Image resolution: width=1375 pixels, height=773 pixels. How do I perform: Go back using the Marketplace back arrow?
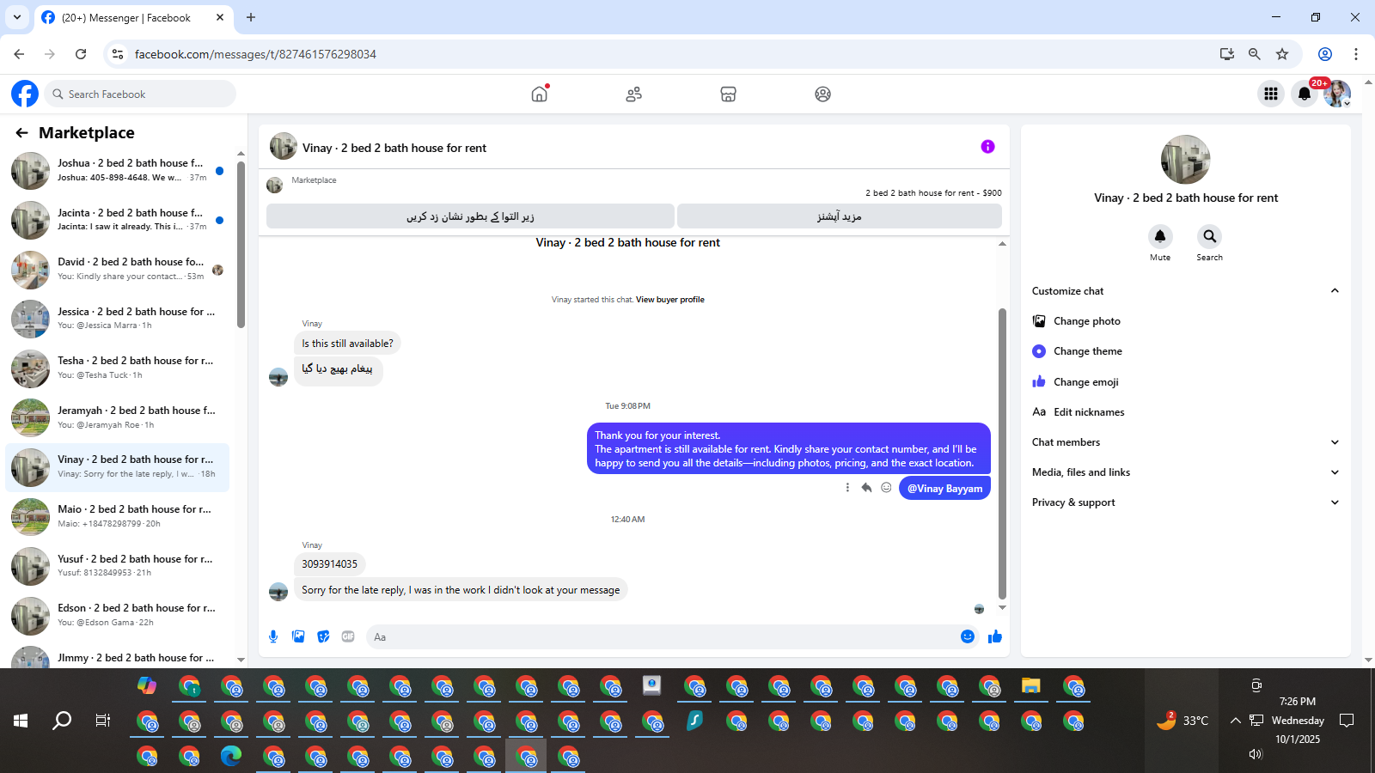(21, 132)
